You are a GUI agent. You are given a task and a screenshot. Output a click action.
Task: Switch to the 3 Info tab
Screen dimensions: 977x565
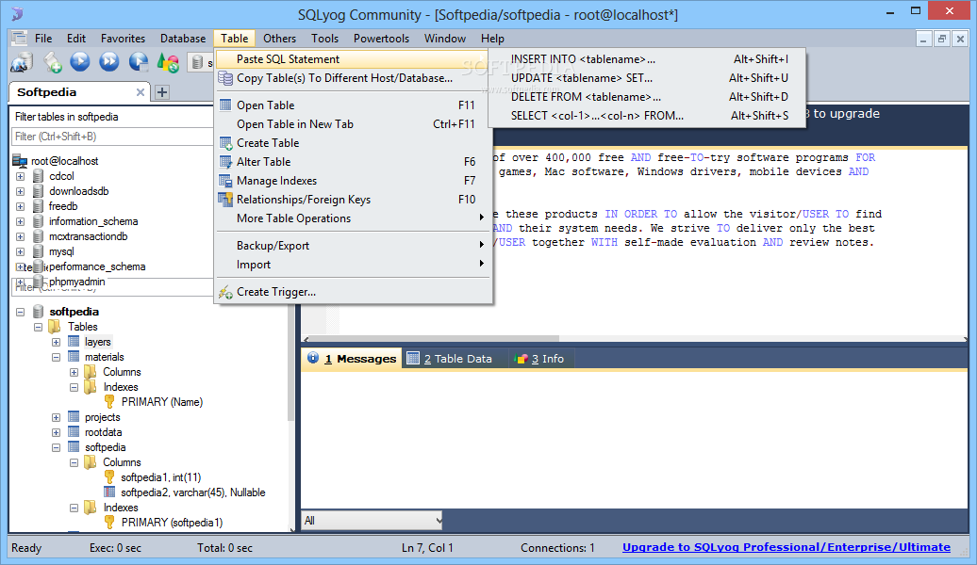[x=539, y=359]
